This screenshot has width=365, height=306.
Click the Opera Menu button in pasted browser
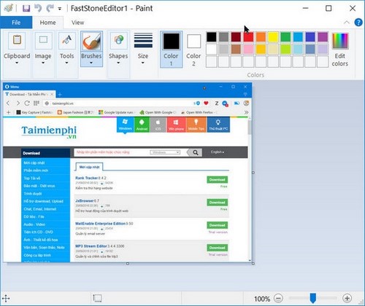pos(12,87)
